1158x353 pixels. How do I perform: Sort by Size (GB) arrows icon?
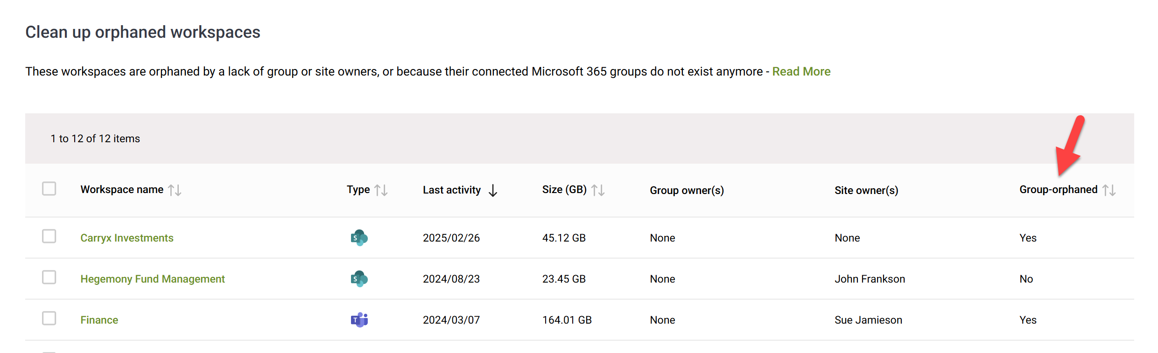click(x=598, y=190)
